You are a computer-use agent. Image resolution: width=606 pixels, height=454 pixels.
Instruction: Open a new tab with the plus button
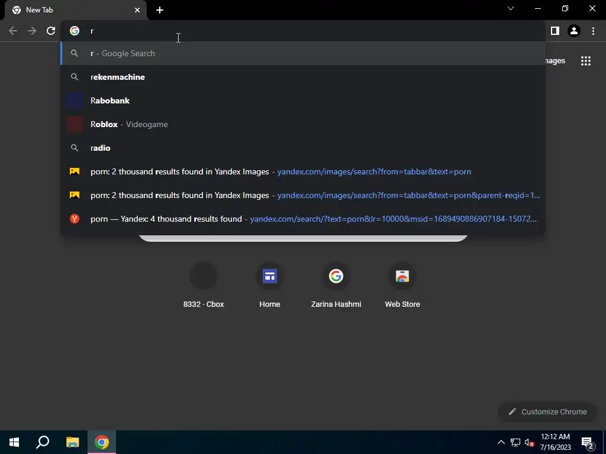tap(160, 10)
